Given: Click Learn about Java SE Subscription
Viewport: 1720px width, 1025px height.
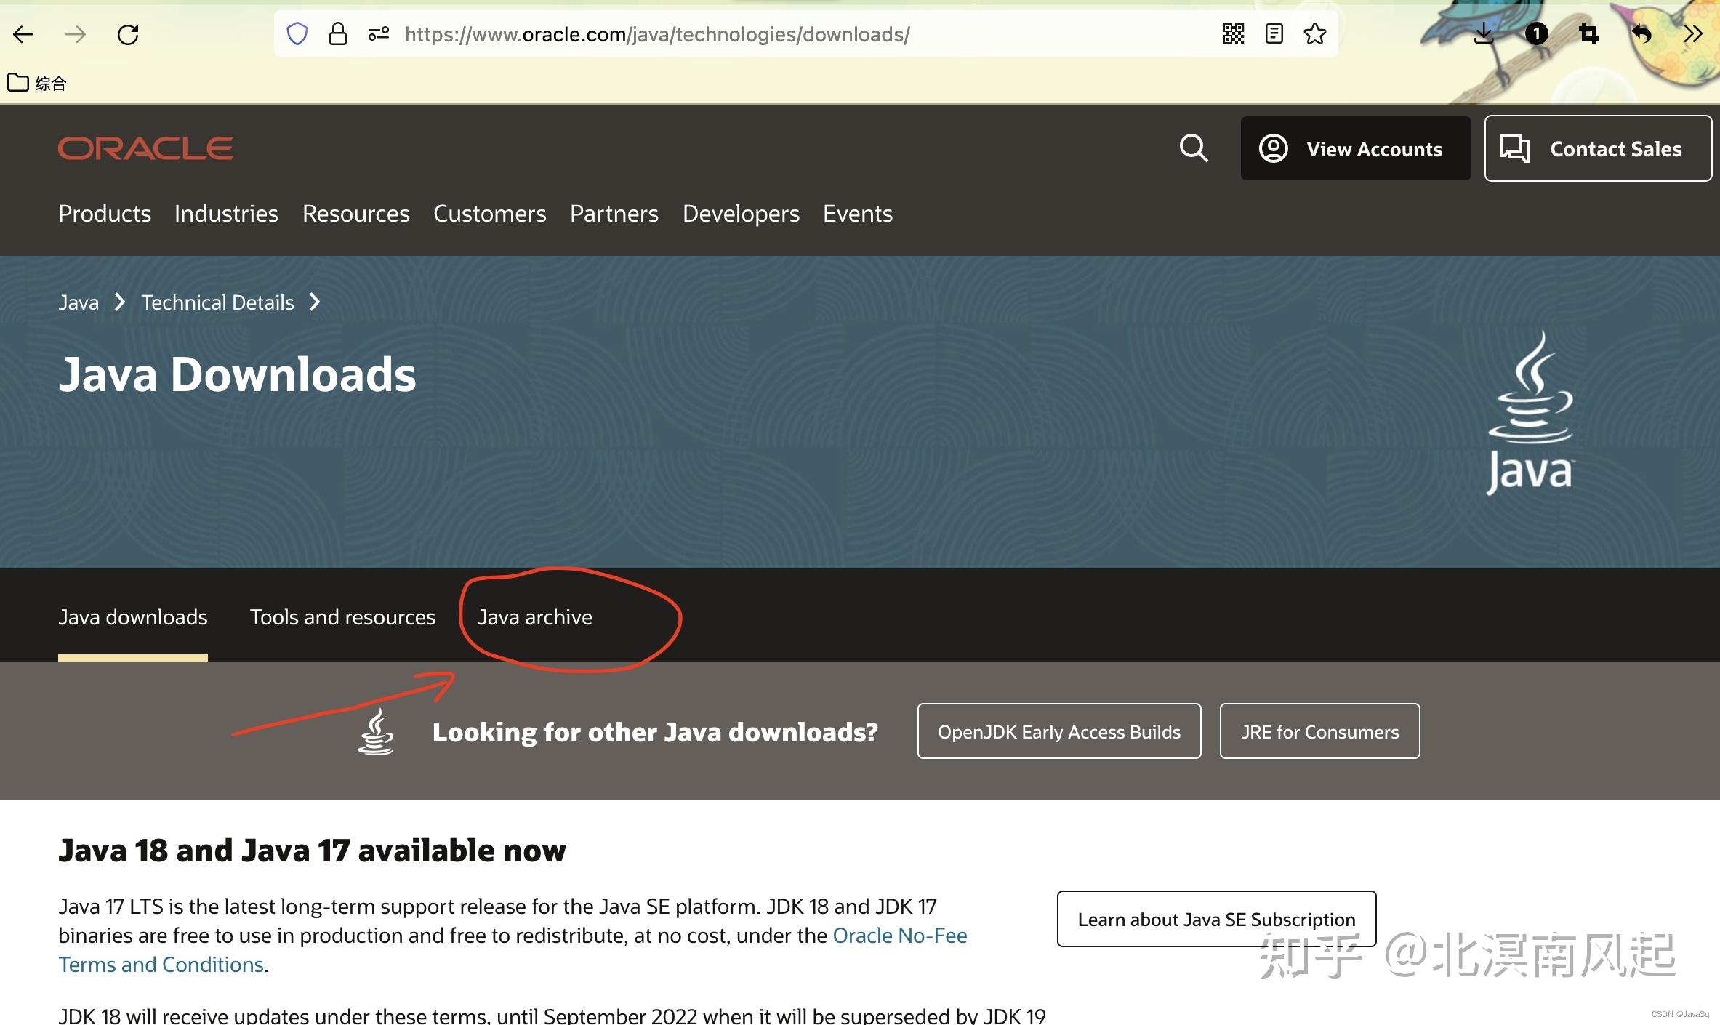Looking at the screenshot, I should pyautogui.click(x=1216, y=917).
